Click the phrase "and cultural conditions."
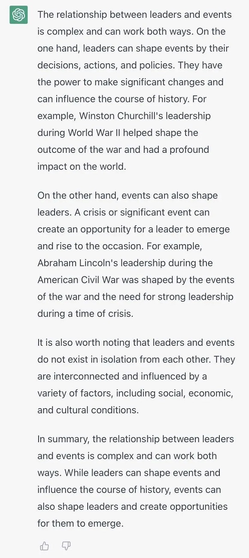This screenshot has width=249, height=558. [88, 410]
